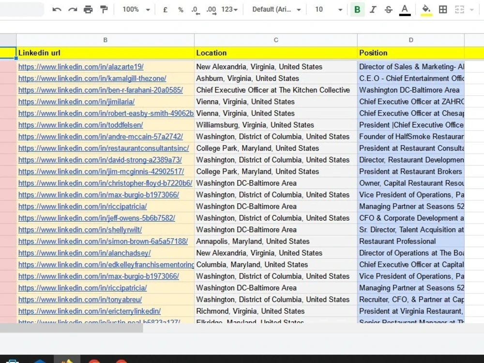Expand the merge cells dropdown arrow
Viewport: 484px width, 363px height.
coord(471,10)
